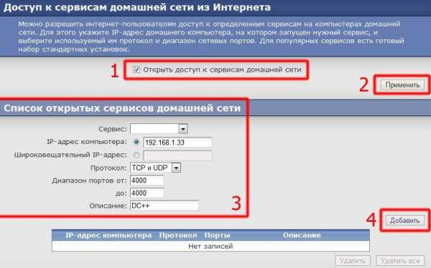This screenshot has width=431, height=268.
Task: Open the Сервис dropdown list
Action: click(159, 129)
